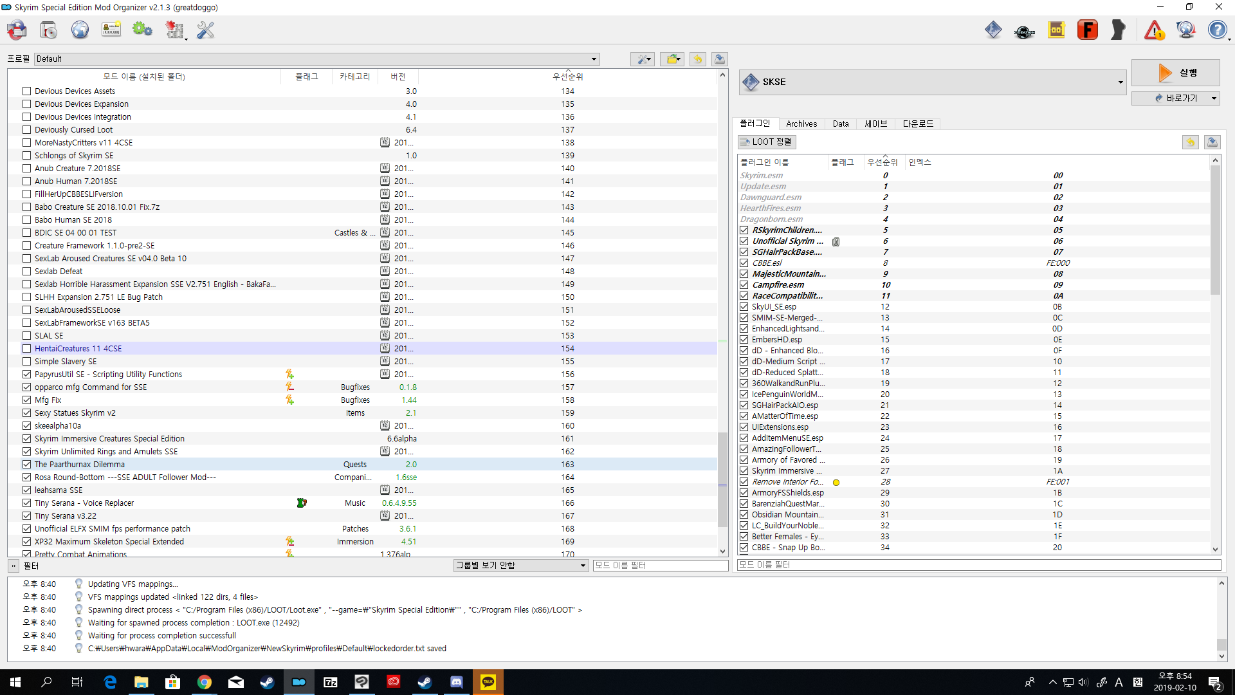
Task: Enable the Devious Devices Assets mod
Action: [27, 91]
